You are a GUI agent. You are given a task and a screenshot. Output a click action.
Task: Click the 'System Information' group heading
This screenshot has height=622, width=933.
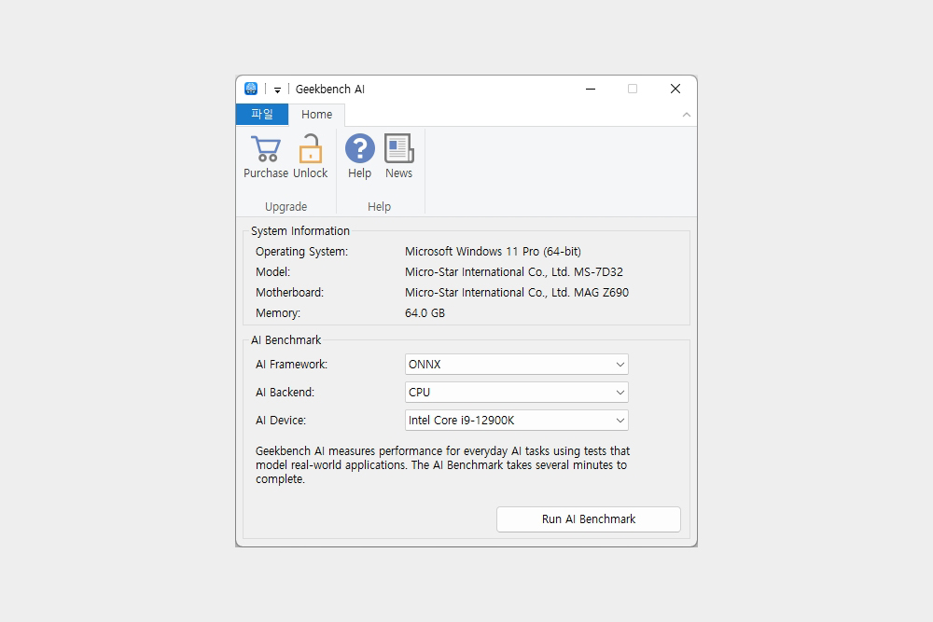(x=300, y=230)
